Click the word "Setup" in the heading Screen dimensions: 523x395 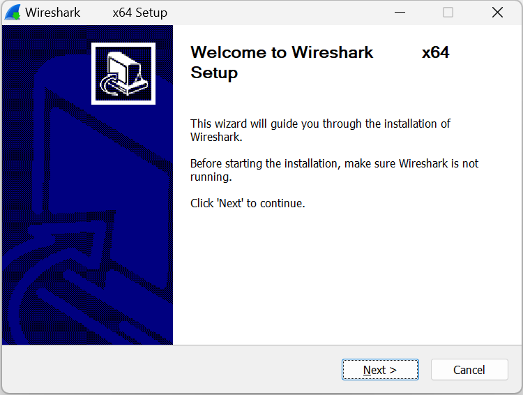(x=214, y=73)
